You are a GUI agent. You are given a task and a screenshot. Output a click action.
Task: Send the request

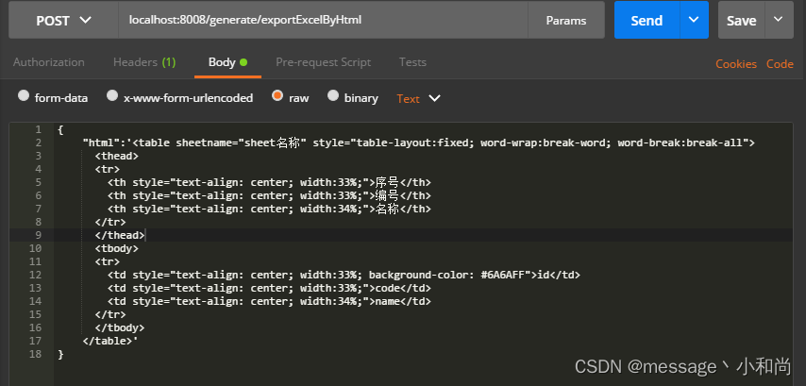click(x=646, y=21)
